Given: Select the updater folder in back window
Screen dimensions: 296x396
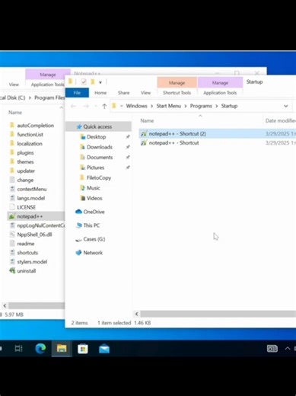Looking at the screenshot, I should pos(26,171).
